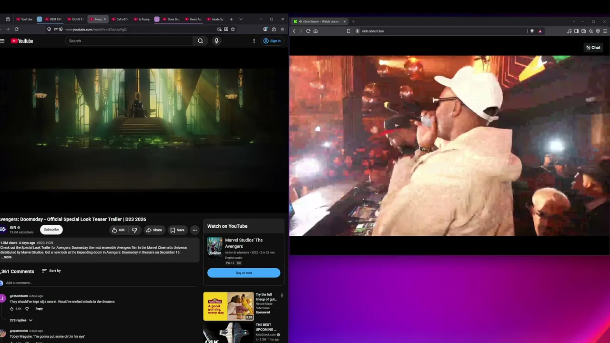Switch to the Call of Duty tab
The width and height of the screenshot is (610, 343).
click(x=120, y=19)
